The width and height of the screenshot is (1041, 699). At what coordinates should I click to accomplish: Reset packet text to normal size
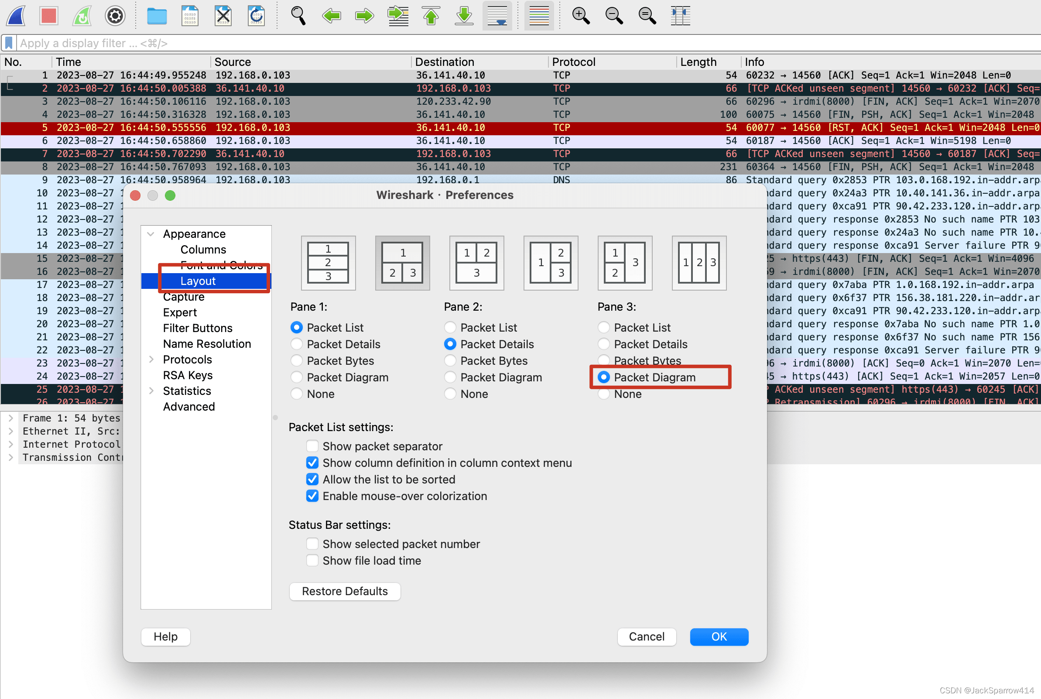point(647,16)
